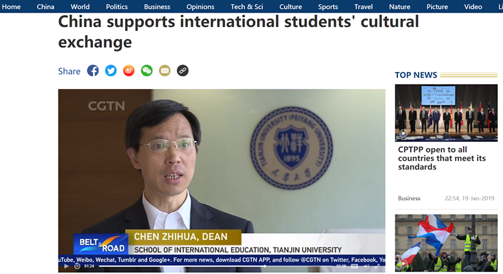Seek on the video progress bar
The width and height of the screenshot is (503, 274).
pos(215,266)
